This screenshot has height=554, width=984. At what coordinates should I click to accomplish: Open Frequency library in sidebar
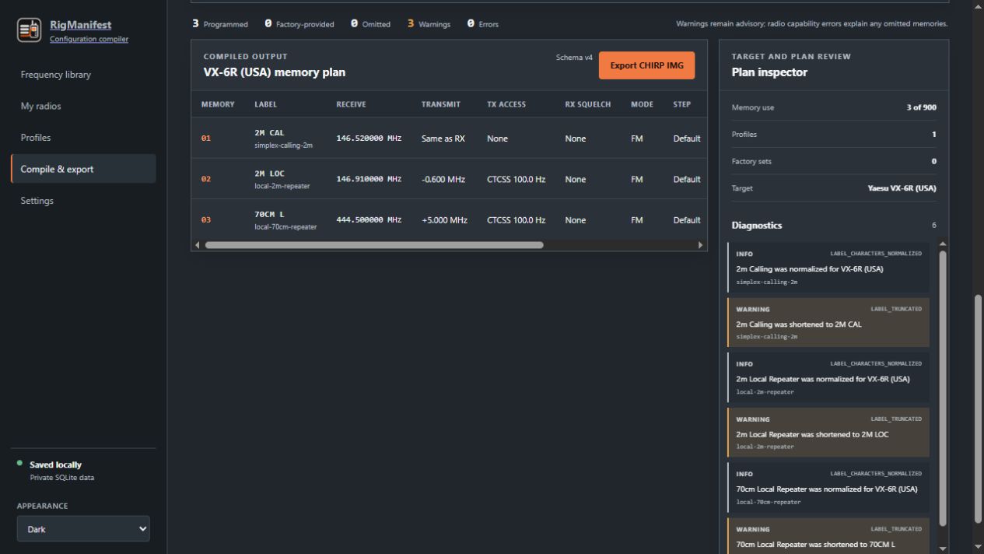[x=83, y=75]
